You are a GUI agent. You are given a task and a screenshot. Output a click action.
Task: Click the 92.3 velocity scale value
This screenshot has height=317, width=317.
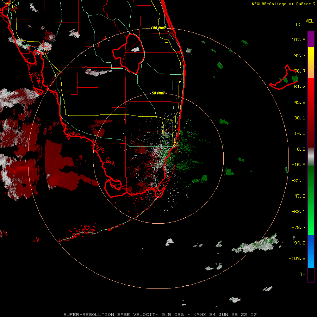(x=300, y=55)
